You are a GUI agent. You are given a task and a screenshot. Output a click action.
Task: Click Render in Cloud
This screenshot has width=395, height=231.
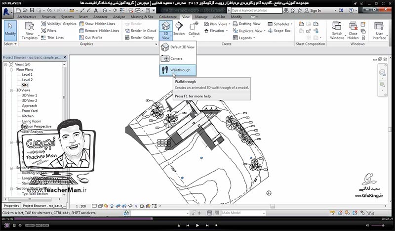pyautogui.click(x=141, y=31)
